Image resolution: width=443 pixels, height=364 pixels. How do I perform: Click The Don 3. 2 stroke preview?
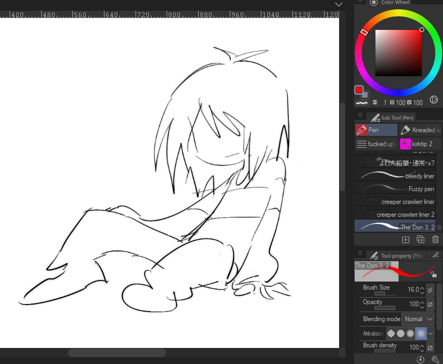(395, 271)
